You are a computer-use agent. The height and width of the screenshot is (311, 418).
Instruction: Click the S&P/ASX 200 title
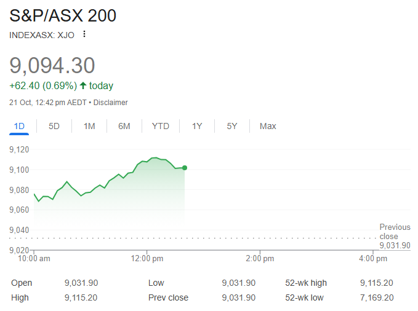tap(63, 16)
